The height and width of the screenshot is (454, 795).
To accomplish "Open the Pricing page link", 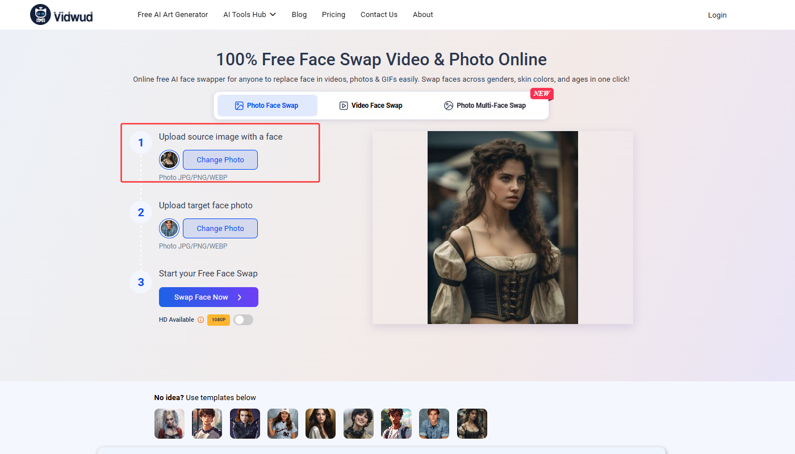I will [x=333, y=15].
